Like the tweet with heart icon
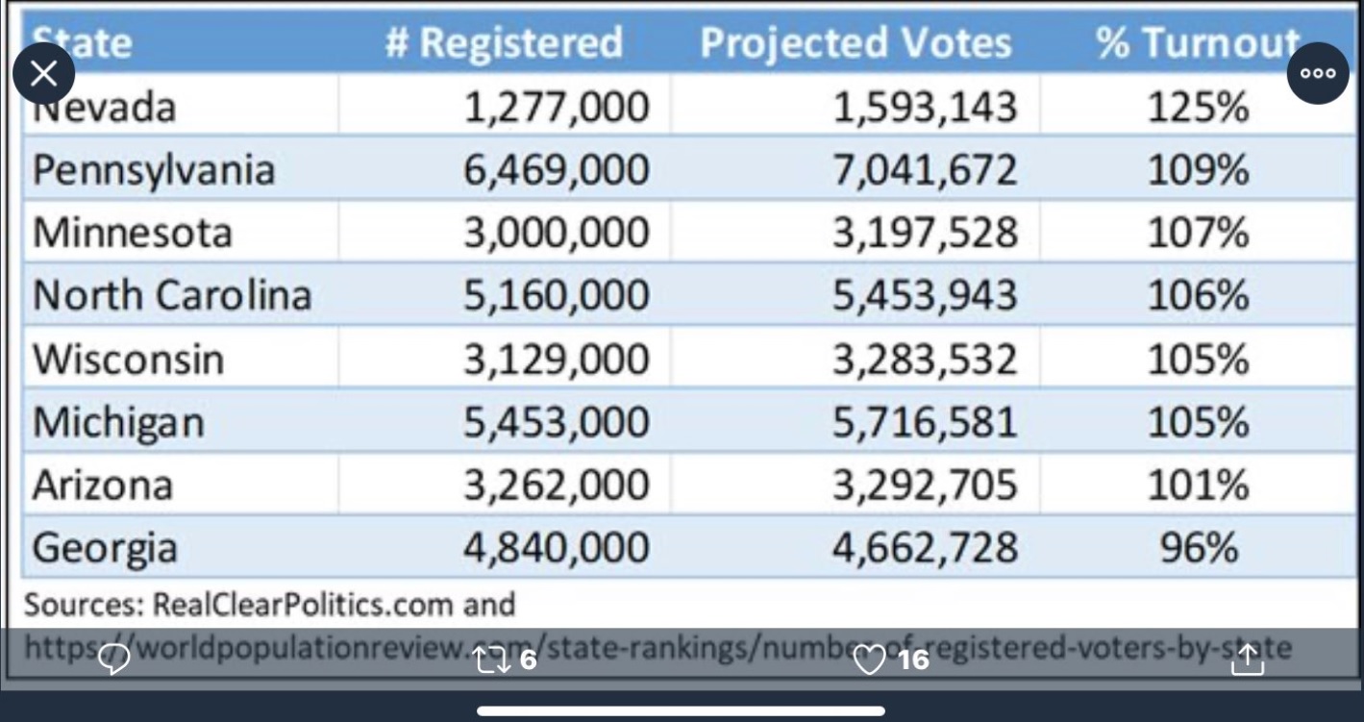 click(x=891, y=660)
